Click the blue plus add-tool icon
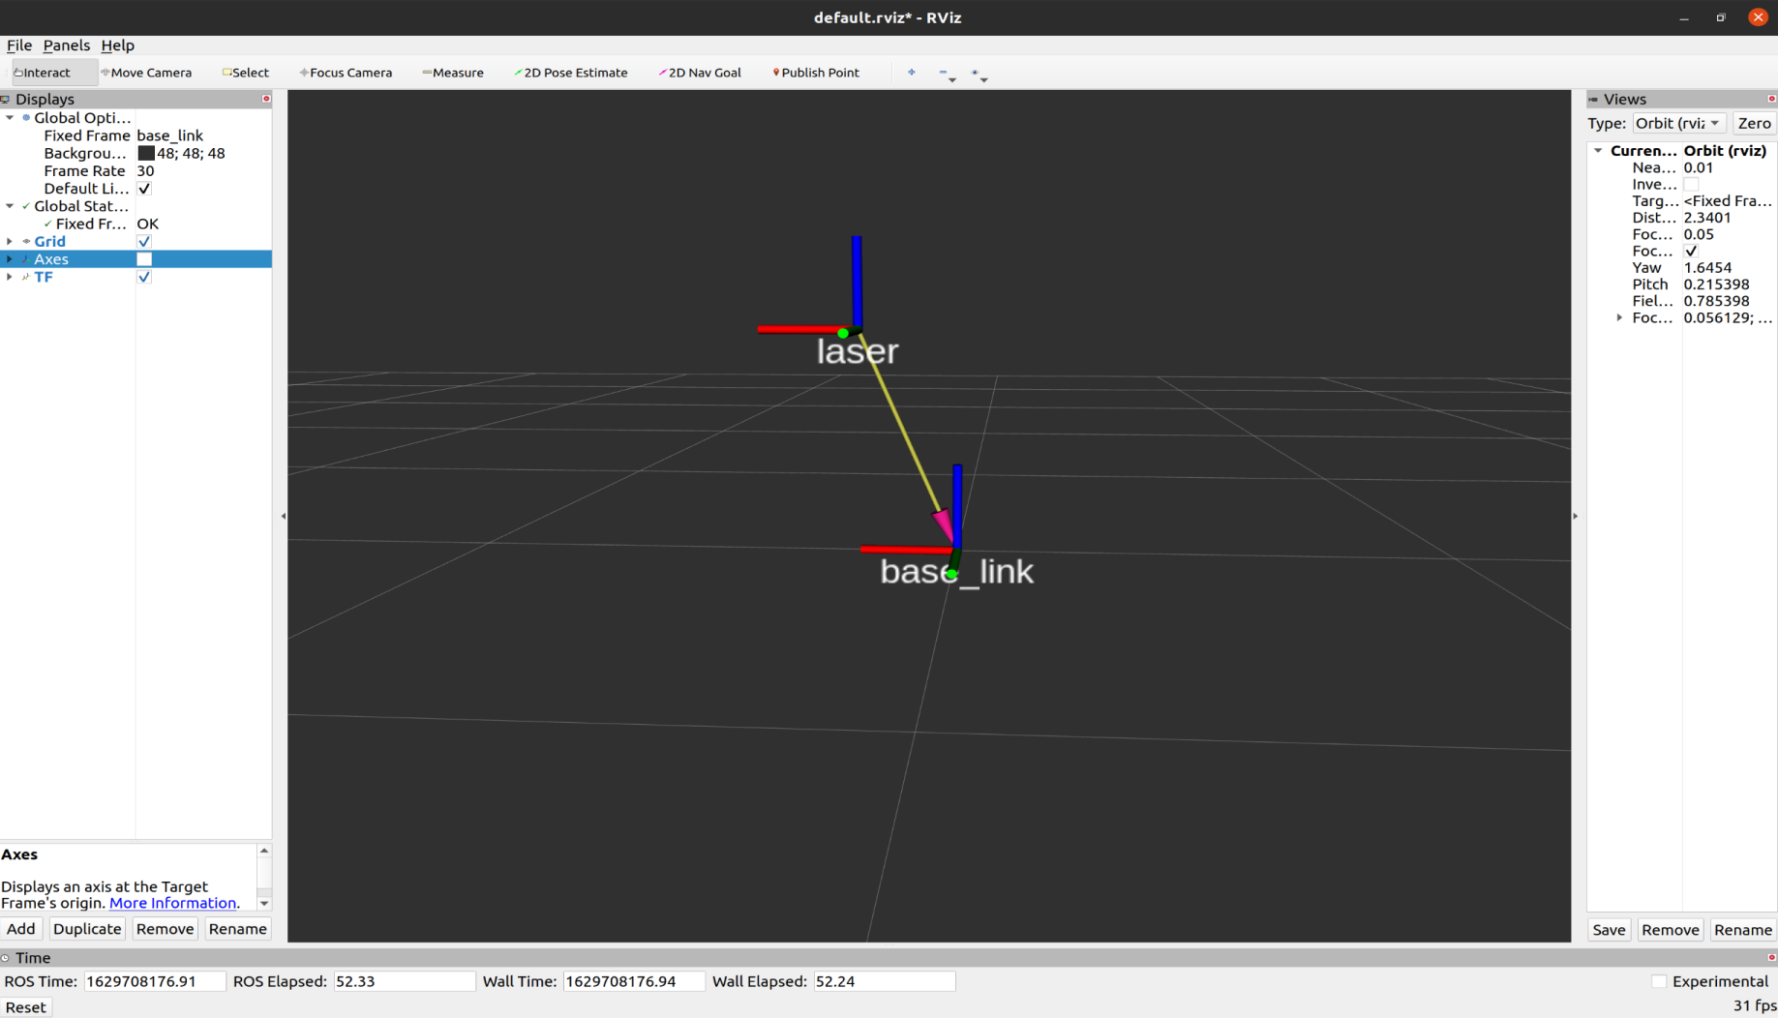 point(912,73)
